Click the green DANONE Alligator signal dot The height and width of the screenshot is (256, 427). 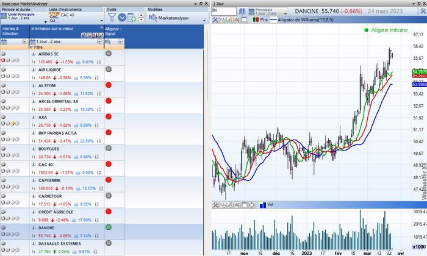click(109, 227)
